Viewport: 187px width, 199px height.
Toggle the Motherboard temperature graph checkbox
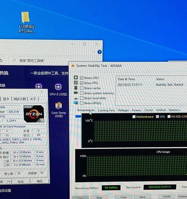pyautogui.click(x=134, y=116)
